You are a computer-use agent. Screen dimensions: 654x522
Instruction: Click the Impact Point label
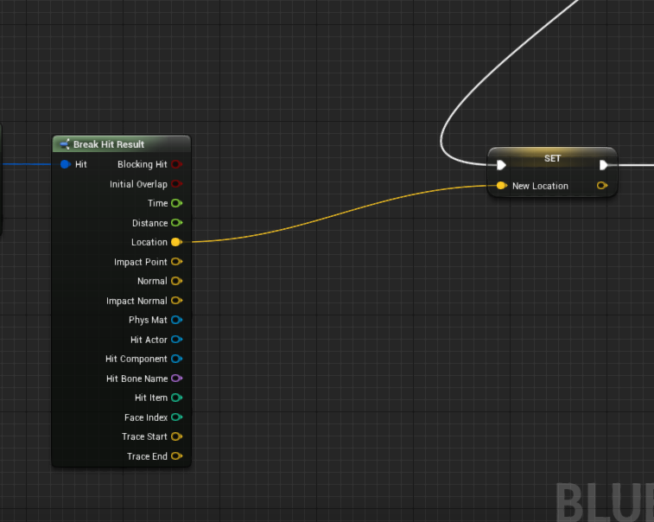point(141,262)
